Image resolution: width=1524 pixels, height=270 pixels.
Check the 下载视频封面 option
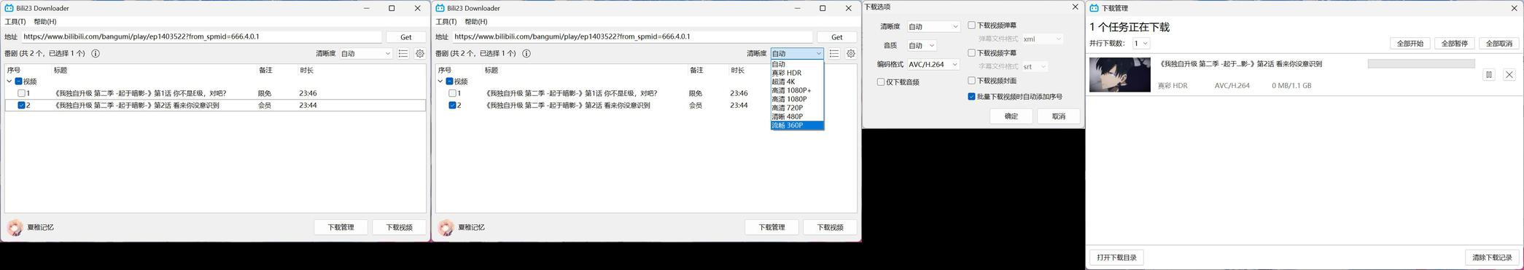pos(971,81)
